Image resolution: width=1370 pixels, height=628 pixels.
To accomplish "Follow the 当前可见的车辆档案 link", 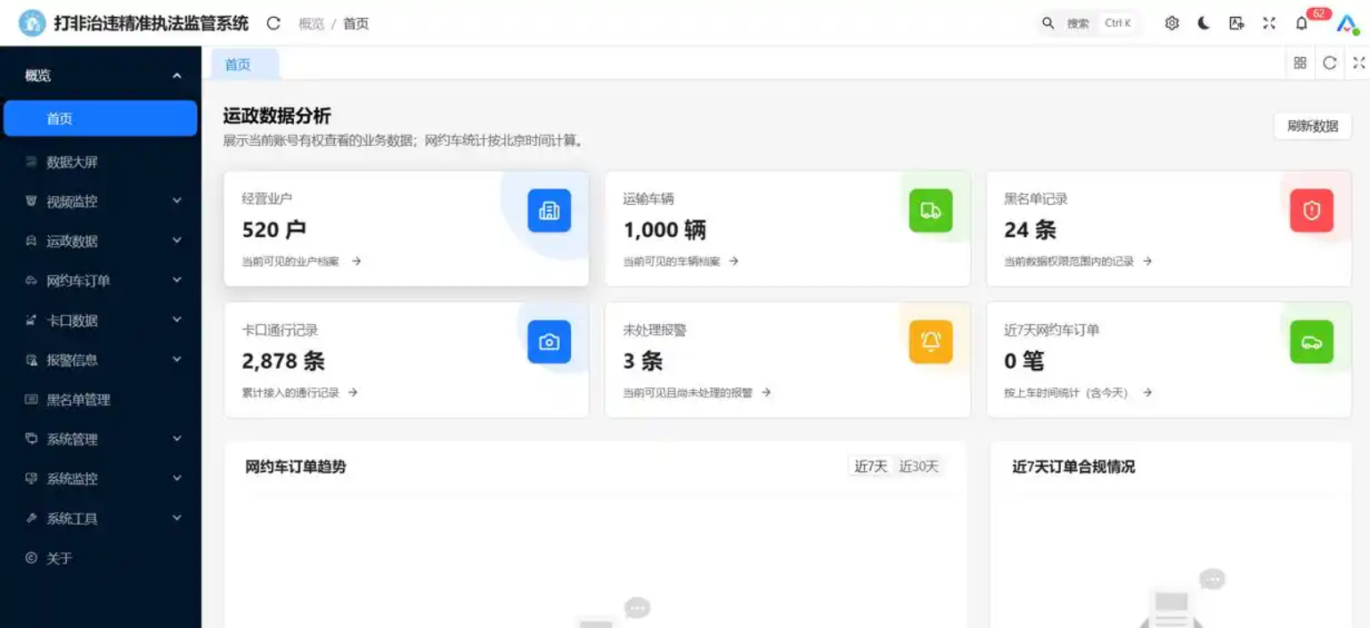I will click(681, 261).
